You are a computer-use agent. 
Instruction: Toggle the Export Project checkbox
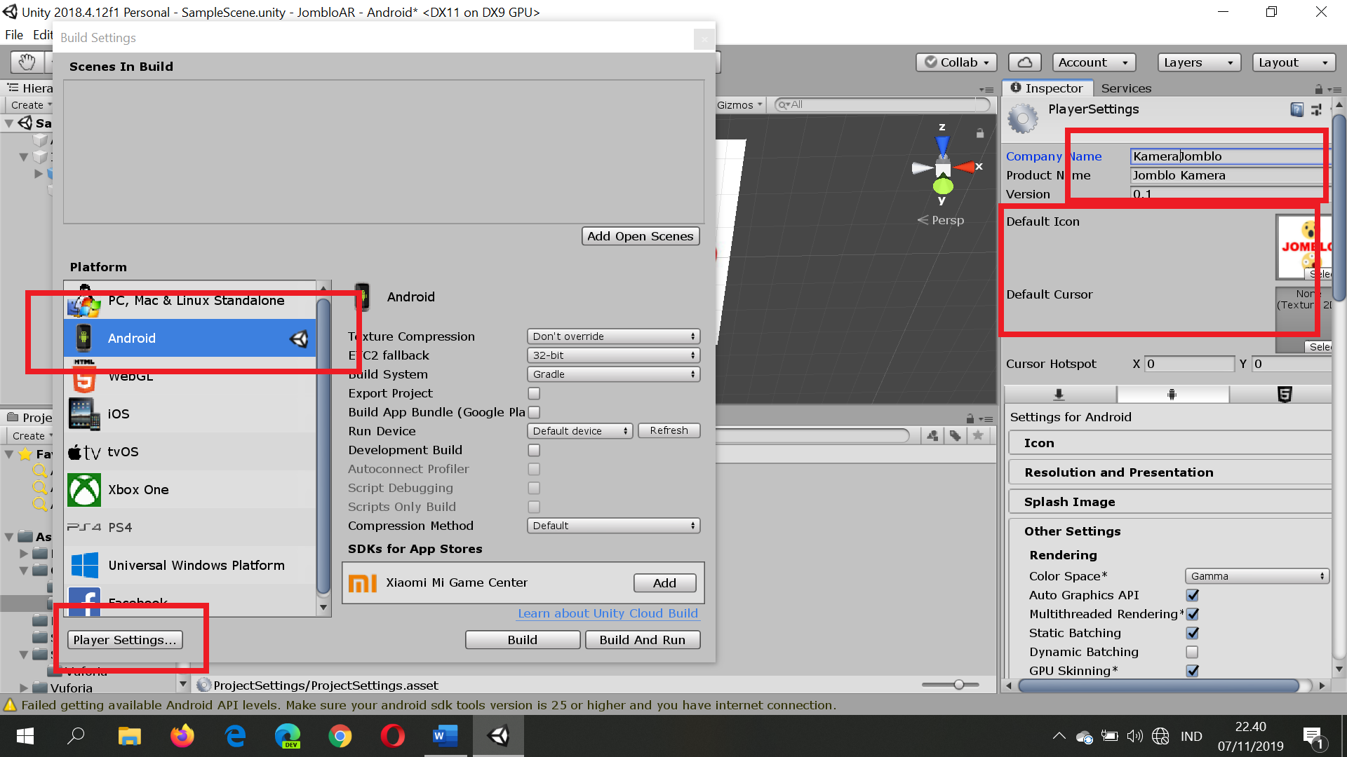click(534, 393)
